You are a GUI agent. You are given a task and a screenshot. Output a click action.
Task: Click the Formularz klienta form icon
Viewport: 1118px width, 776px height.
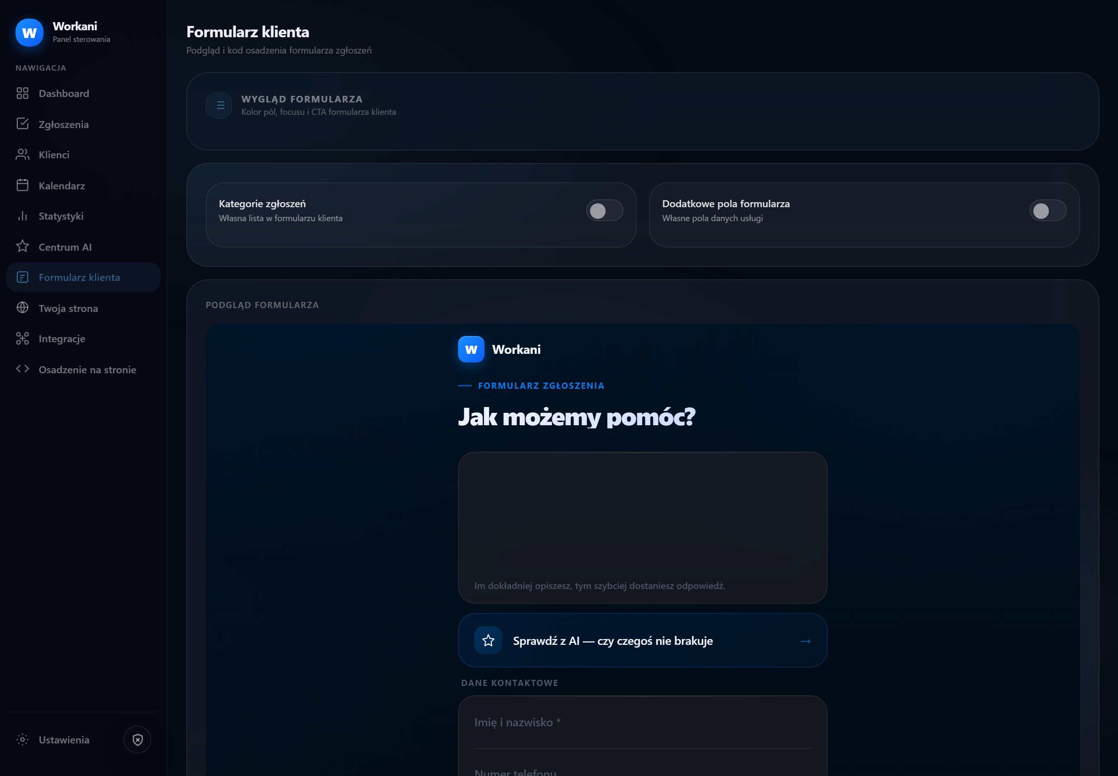point(23,277)
